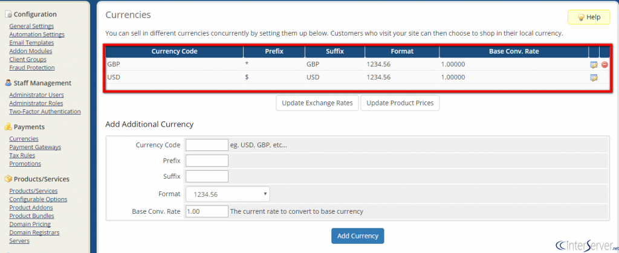
Task: Open Client Groups link
Action: click(x=28, y=59)
